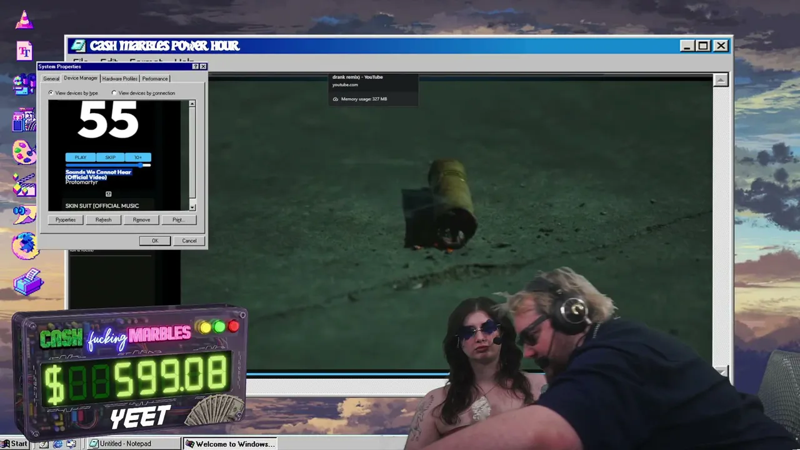Viewport: 800px width, 450px height.
Task: Click the small icon below Protomartyr
Action: 108,194
